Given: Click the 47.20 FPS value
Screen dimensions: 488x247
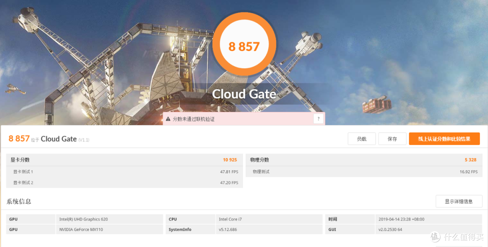Looking at the screenshot, I should pyautogui.click(x=229, y=182).
